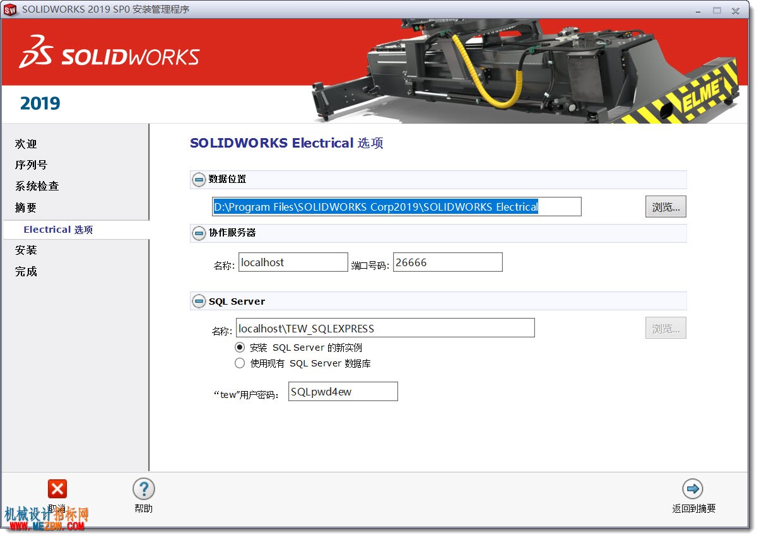Go to the 欢迎 step in sidebar
The width and height of the screenshot is (759, 538).
pyautogui.click(x=26, y=144)
